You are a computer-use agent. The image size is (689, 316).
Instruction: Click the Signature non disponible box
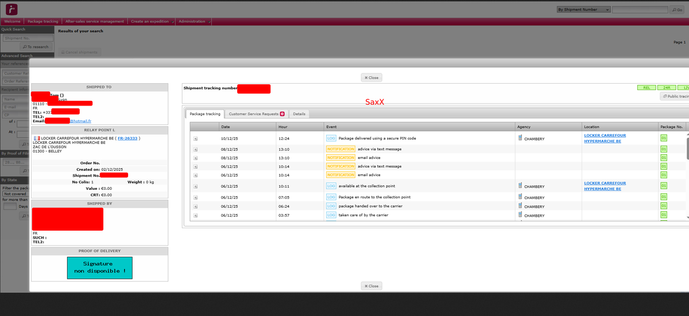tap(100, 267)
